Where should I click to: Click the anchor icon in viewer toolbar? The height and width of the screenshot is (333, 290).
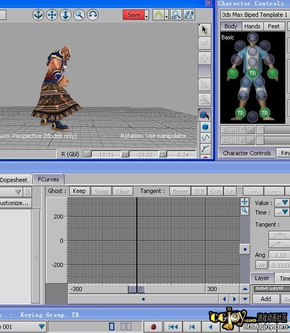click(38, 15)
